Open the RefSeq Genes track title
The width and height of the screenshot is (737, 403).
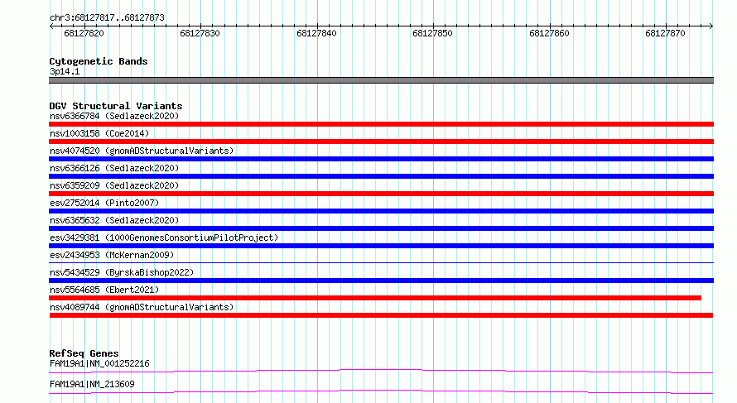tap(84, 353)
